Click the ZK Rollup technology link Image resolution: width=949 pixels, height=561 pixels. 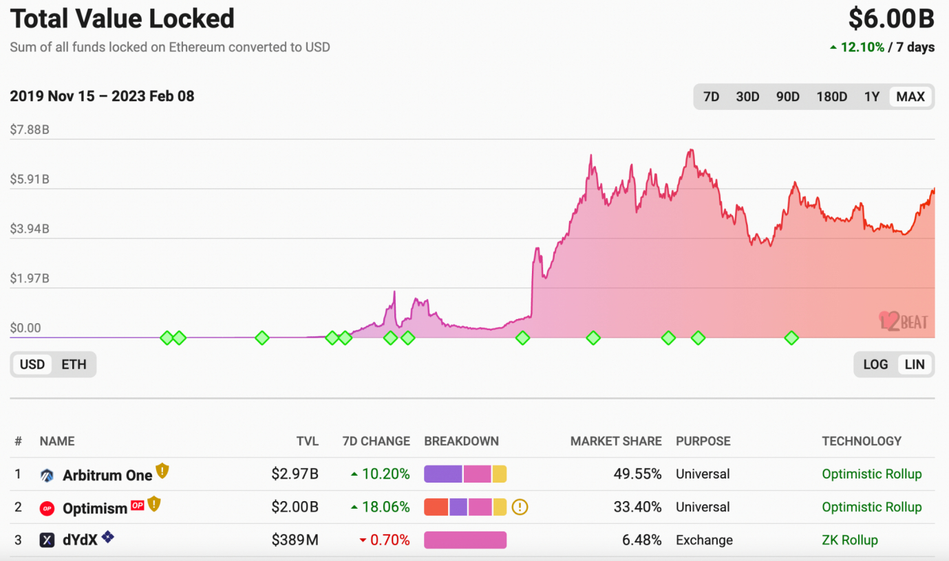coord(849,540)
